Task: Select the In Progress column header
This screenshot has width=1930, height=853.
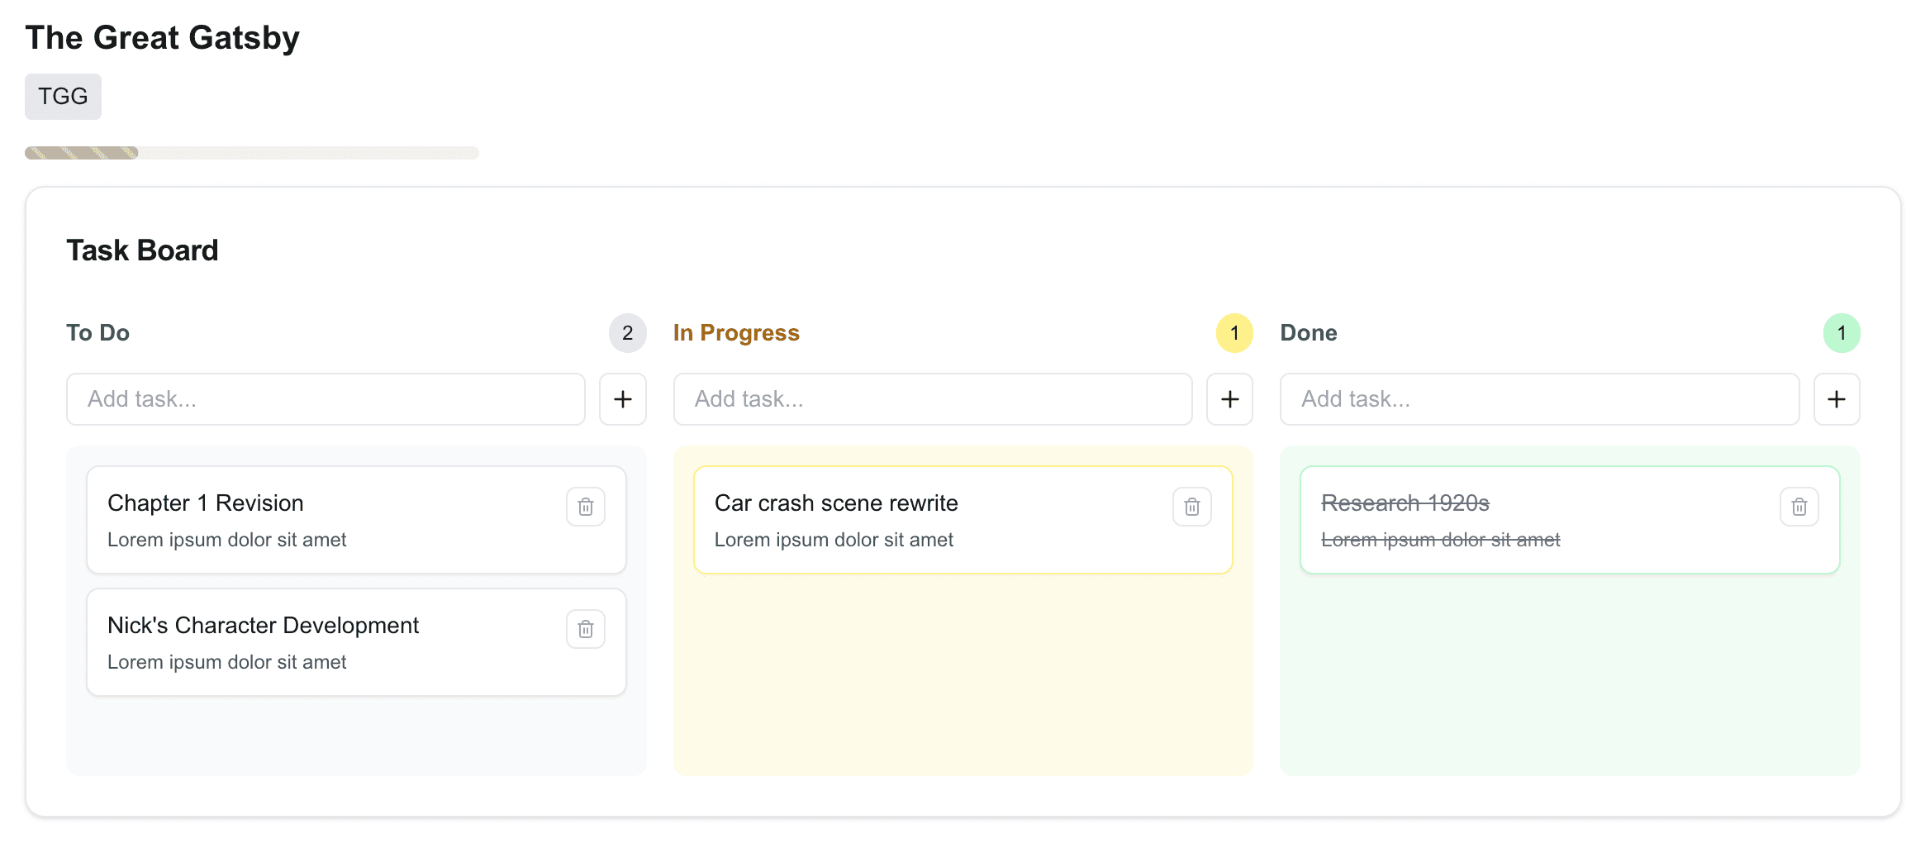Action: pos(736,332)
